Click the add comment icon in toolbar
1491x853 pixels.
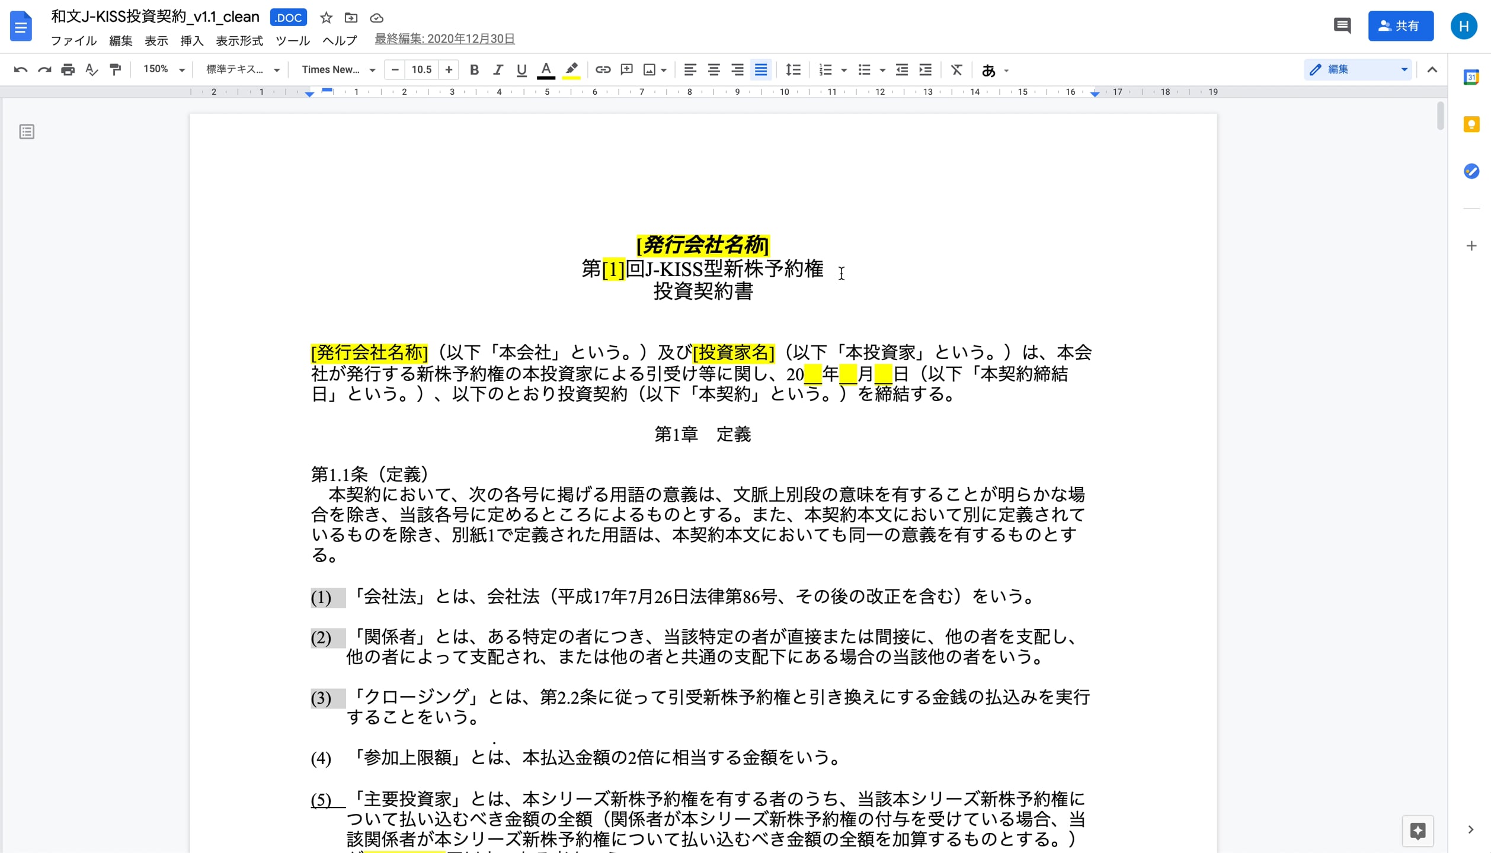(x=626, y=70)
